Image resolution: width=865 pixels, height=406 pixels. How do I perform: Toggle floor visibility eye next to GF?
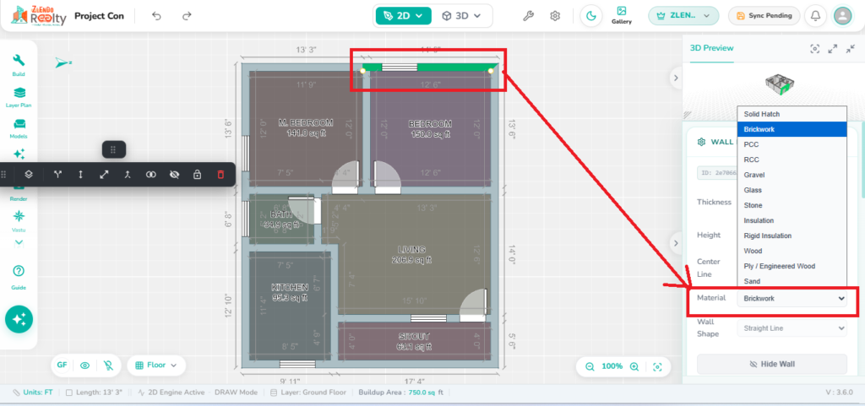tap(85, 365)
